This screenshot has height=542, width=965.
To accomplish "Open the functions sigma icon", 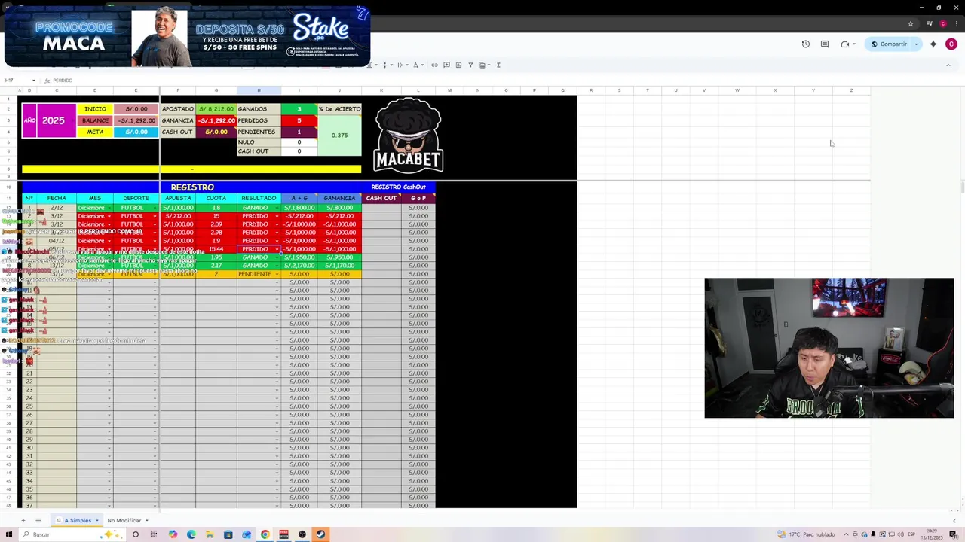I will pos(498,65).
